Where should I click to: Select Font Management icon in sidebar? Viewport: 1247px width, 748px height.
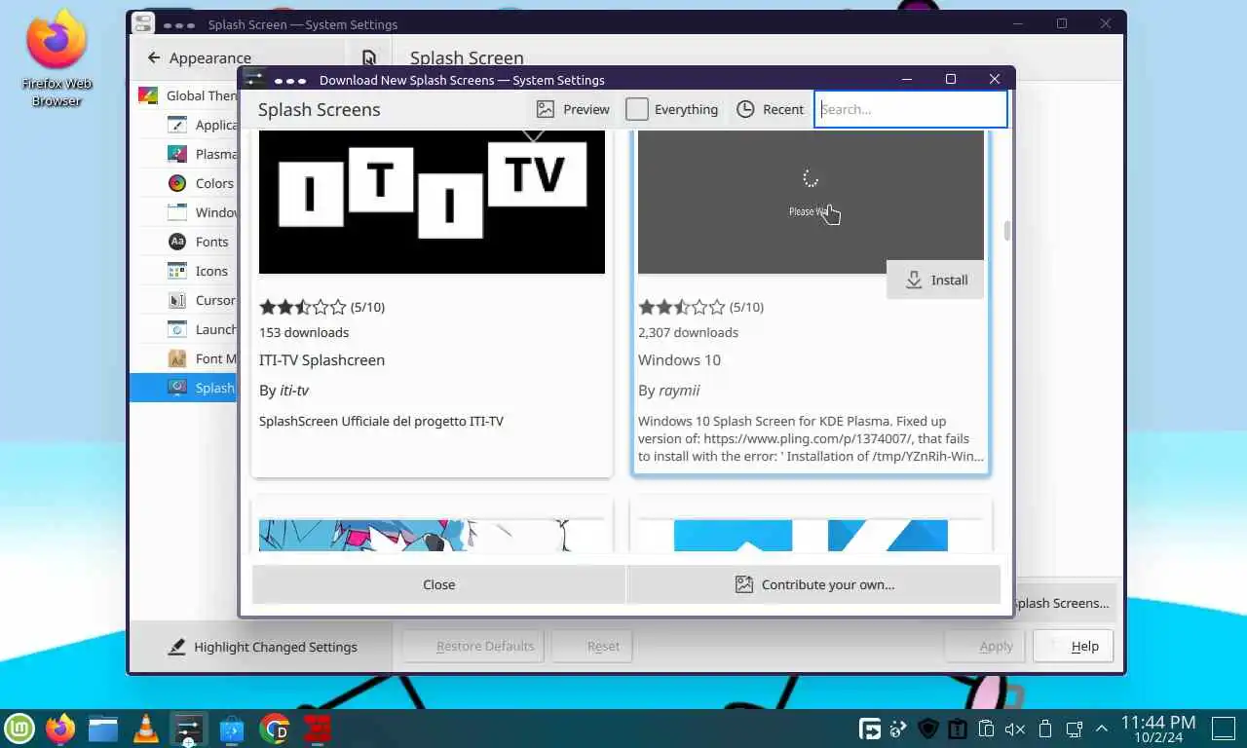[176, 358]
